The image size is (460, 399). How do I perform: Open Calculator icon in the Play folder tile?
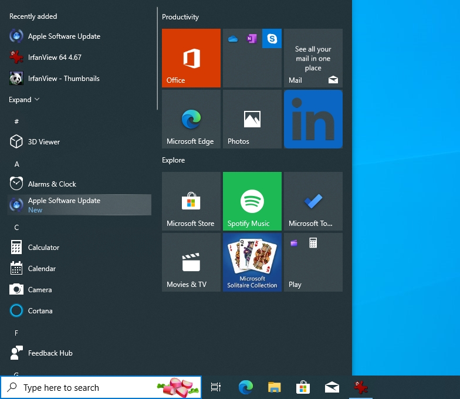coord(313,243)
